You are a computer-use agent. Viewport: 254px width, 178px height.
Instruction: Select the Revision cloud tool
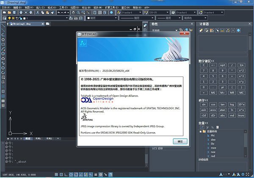click(x=3, y=58)
